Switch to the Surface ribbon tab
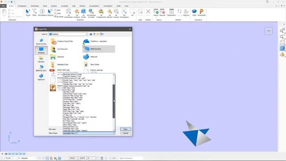 54,6
